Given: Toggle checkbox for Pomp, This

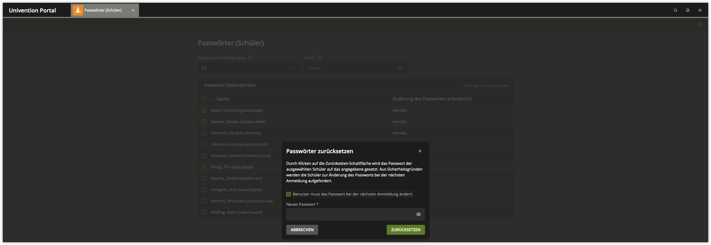Looking at the screenshot, I should 204,167.
